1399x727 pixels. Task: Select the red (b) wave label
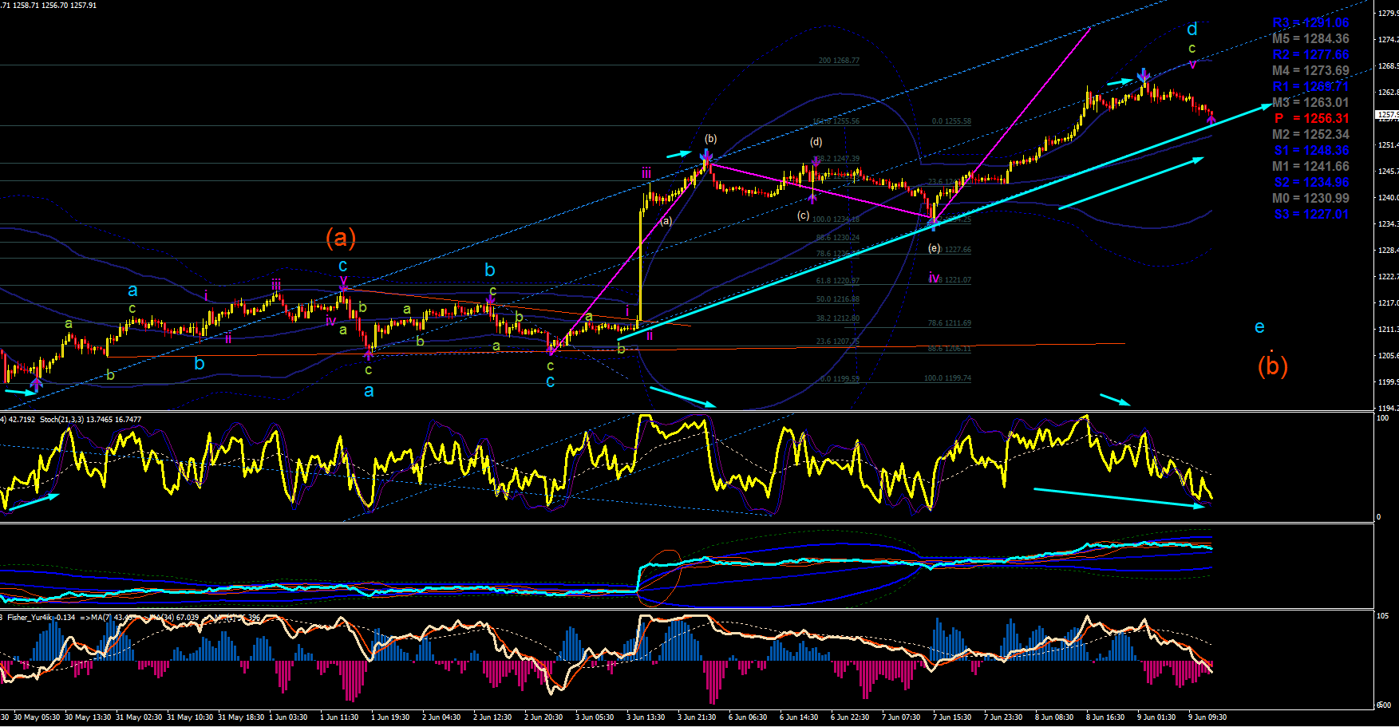(1272, 365)
